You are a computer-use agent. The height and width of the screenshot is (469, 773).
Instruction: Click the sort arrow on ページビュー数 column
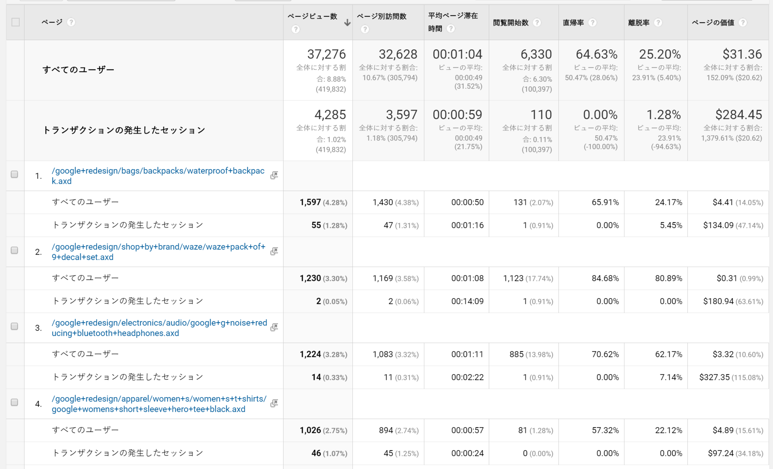pos(347,23)
